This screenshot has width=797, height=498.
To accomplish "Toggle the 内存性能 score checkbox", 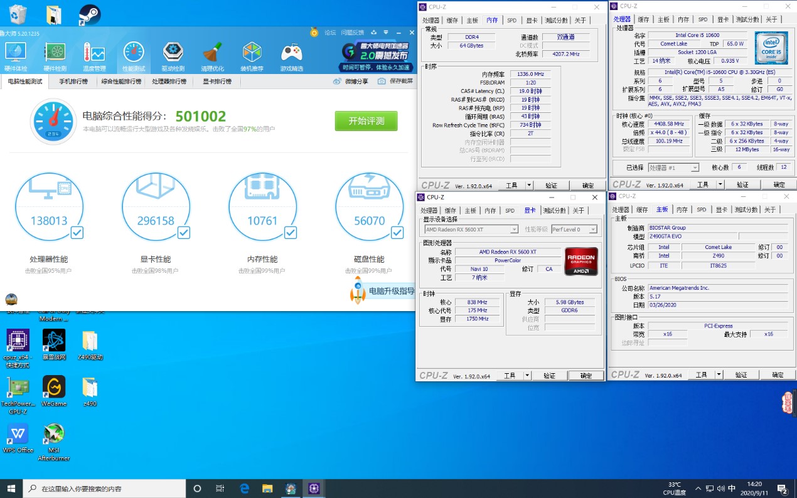I will [290, 233].
